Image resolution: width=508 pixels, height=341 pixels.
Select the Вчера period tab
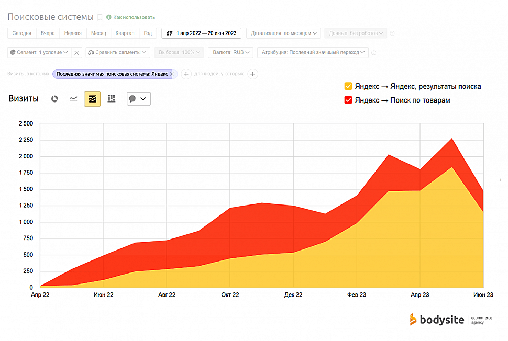pos(48,33)
